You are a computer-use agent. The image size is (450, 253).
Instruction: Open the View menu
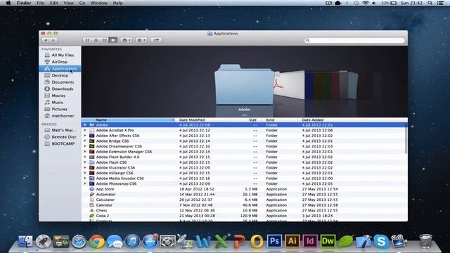click(x=69, y=3)
